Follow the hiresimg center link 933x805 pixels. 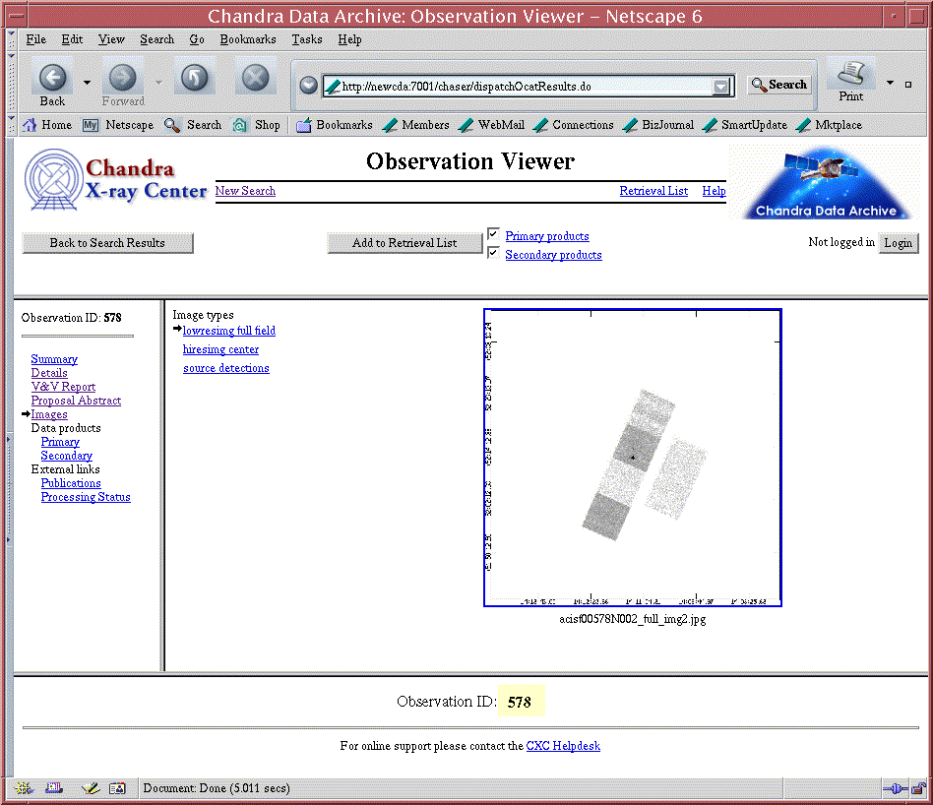(220, 349)
